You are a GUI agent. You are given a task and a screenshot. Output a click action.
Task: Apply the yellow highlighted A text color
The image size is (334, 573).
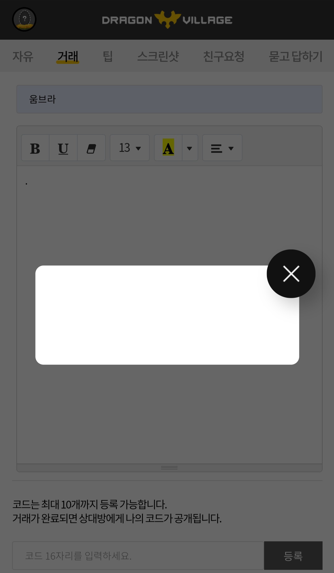coord(168,148)
